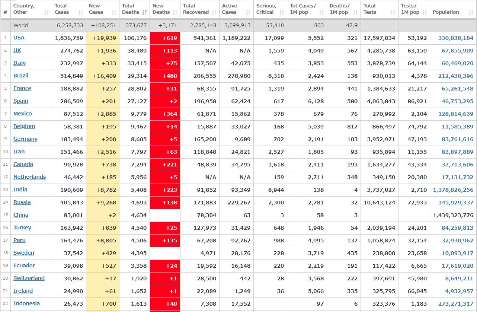Sort table by Total Cases arrows icon
This screenshot has height=312, width=477.
pyautogui.click(x=81, y=12)
